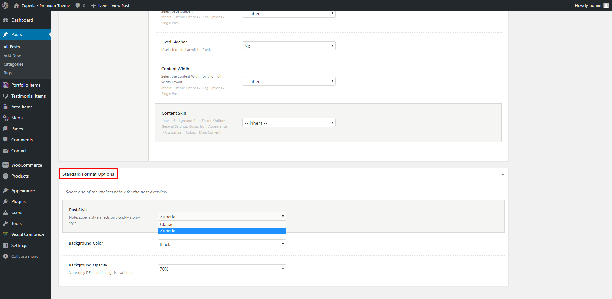The height and width of the screenshot is (299, 612).
Task: Open the page sidebar Inherit dropdown at top
Action: [x=289, y=14]
